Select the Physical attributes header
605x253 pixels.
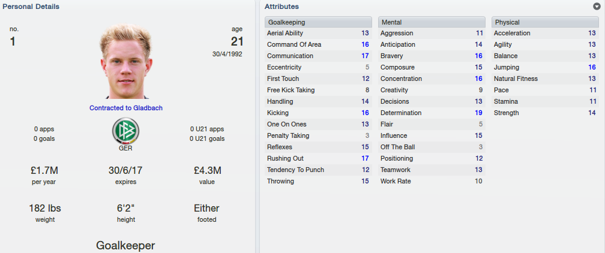[545, 22]
